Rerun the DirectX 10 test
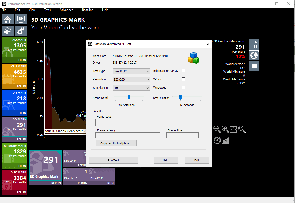The image size is (295, 203). click(x=82, y=183)
